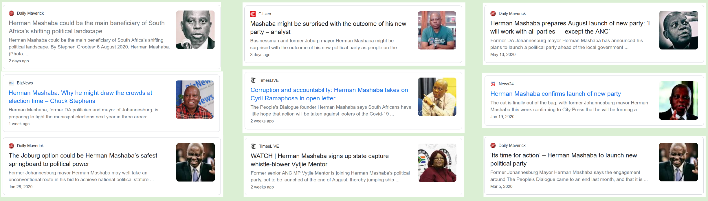Click the BizNews source logo icon
This screenshot has height=201, width=708.
coord(11,83)
